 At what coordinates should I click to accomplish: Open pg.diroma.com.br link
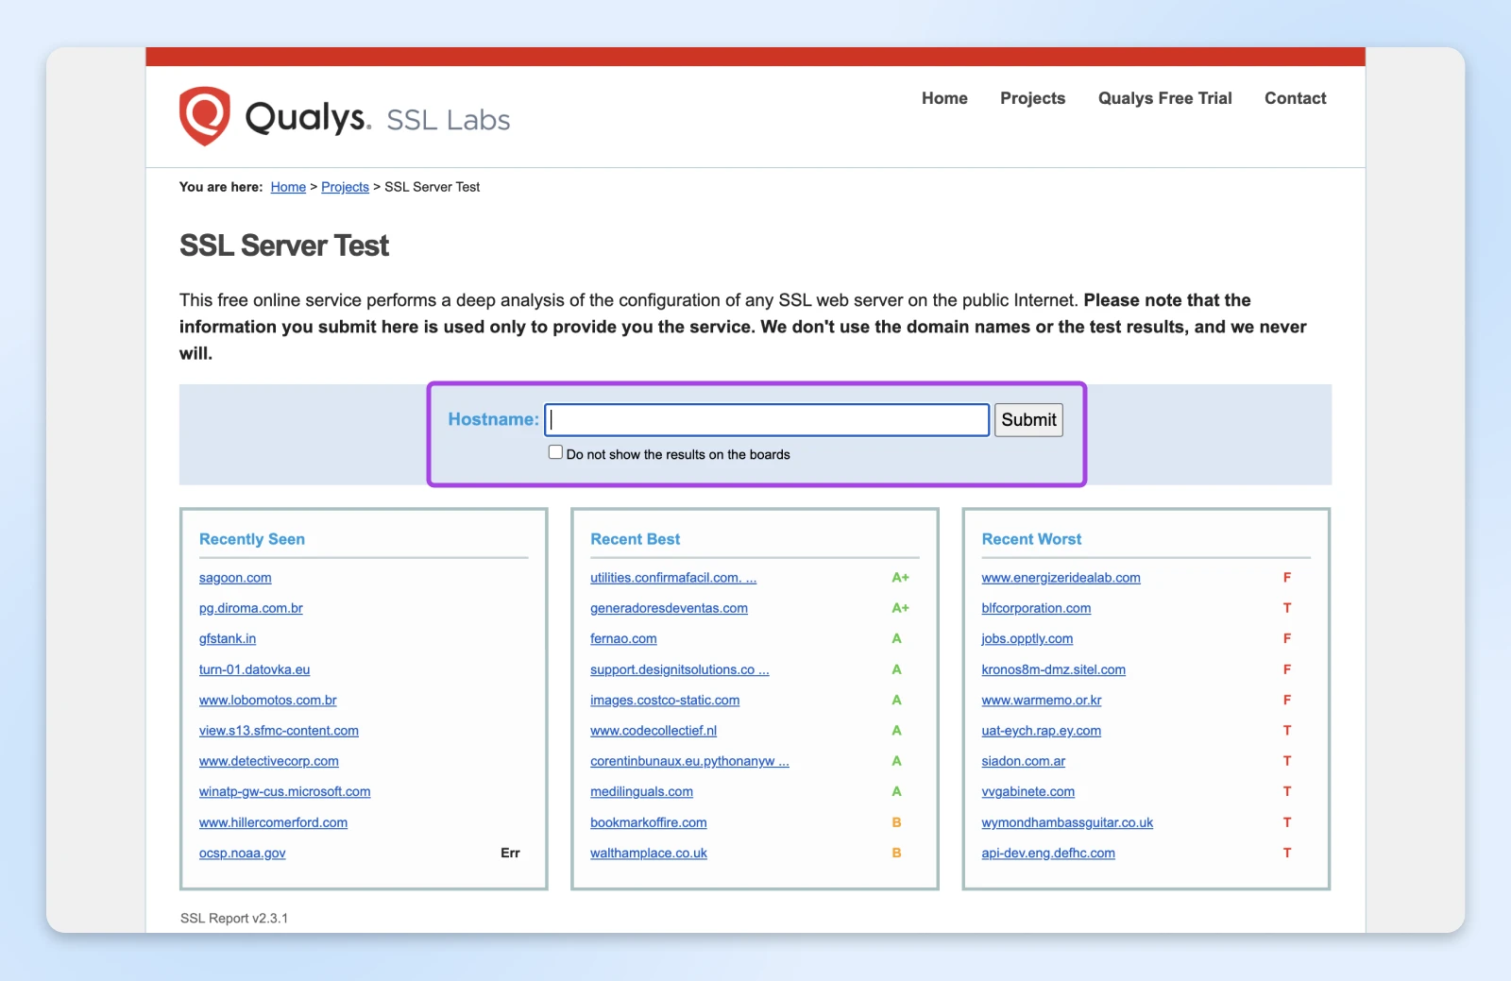coord(251,608)
